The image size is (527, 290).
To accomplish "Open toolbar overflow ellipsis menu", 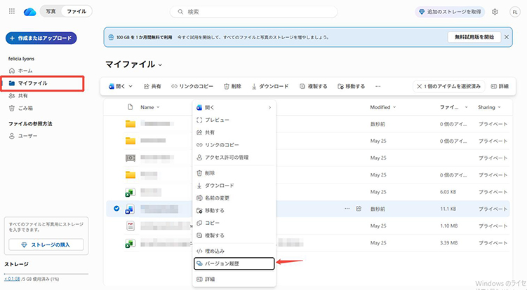I will pos(378,86).
